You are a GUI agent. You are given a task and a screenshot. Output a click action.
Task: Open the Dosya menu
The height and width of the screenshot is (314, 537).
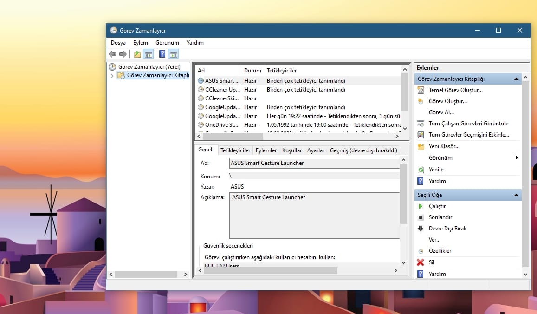coord(118,43)
